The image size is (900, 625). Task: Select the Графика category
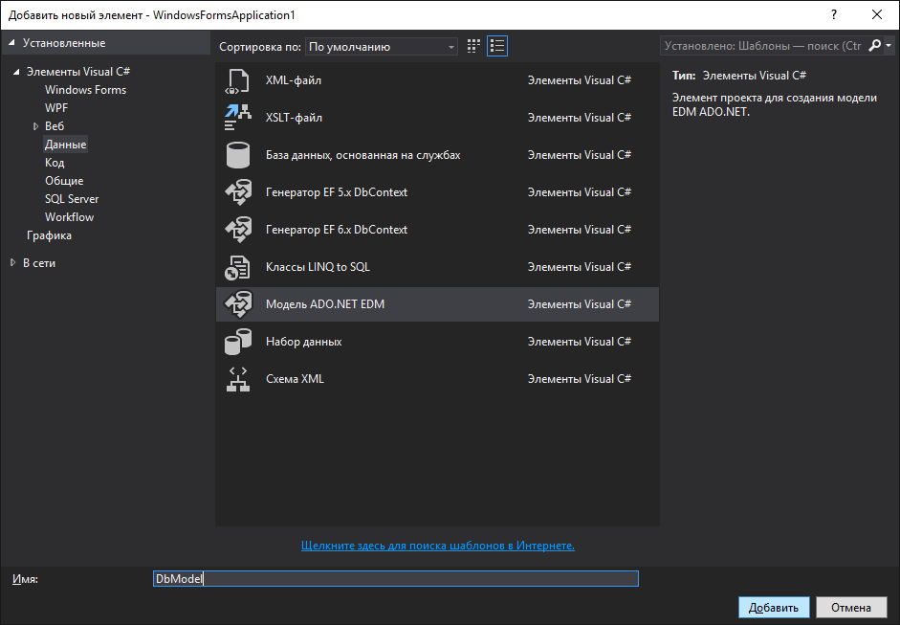coord(49,235)
